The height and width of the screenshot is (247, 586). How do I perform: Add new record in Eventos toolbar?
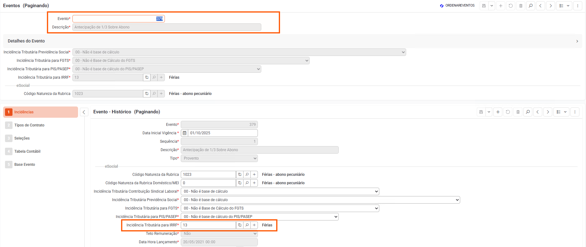tap(500, 6)
